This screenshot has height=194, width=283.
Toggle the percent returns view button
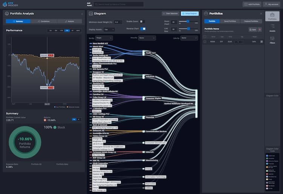pyautogui.click(x=74, y=119)
